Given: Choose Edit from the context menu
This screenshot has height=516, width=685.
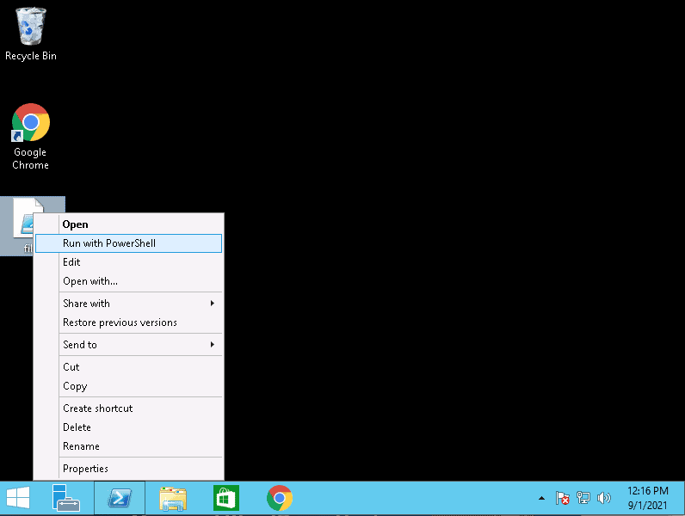Looking at the screenshot, I should click(128, 262).
